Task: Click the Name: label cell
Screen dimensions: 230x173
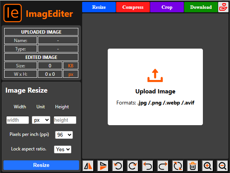Action: (21, 41)
